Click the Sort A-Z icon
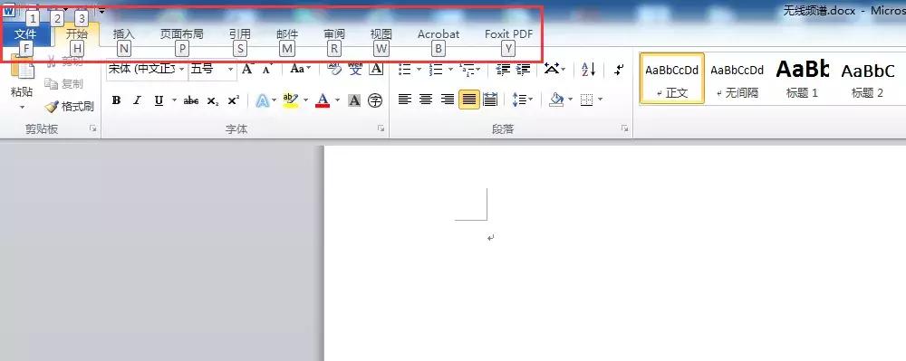The image size is (906, 361). pos(588,69)
